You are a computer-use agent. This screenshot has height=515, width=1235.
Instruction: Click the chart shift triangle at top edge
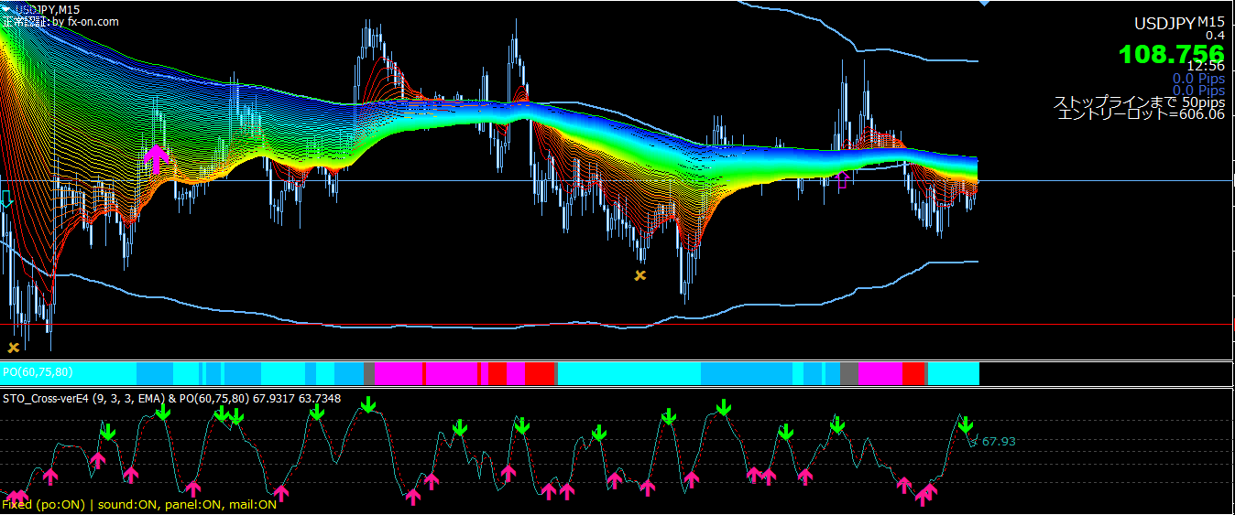point(984,4)
